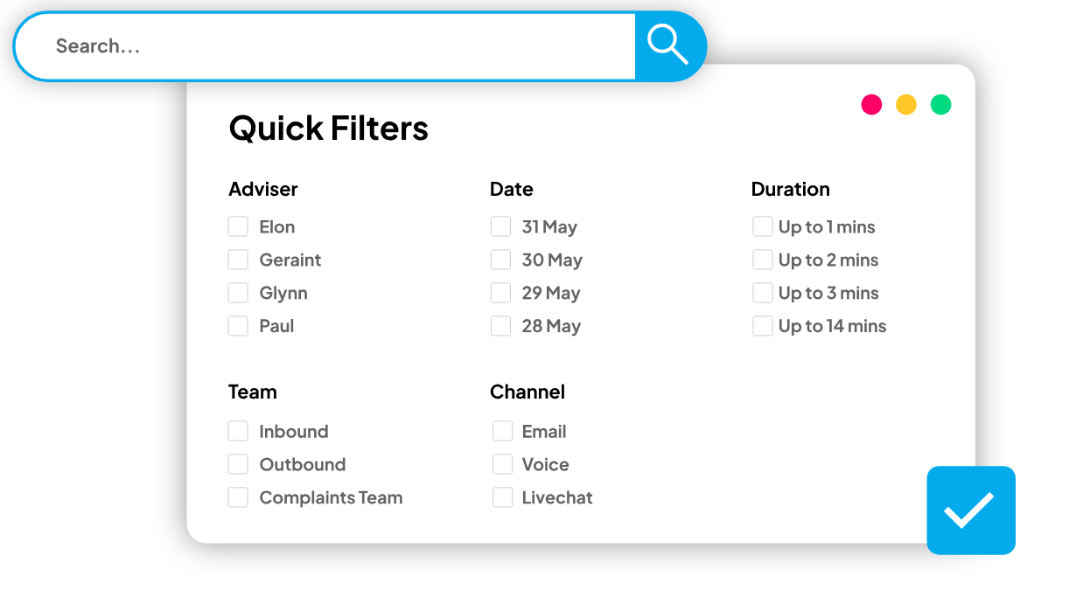The width and height of the screenshot is (1076, 604).
Task: Select the Complaints Team filter
Action: pos(238,498)
